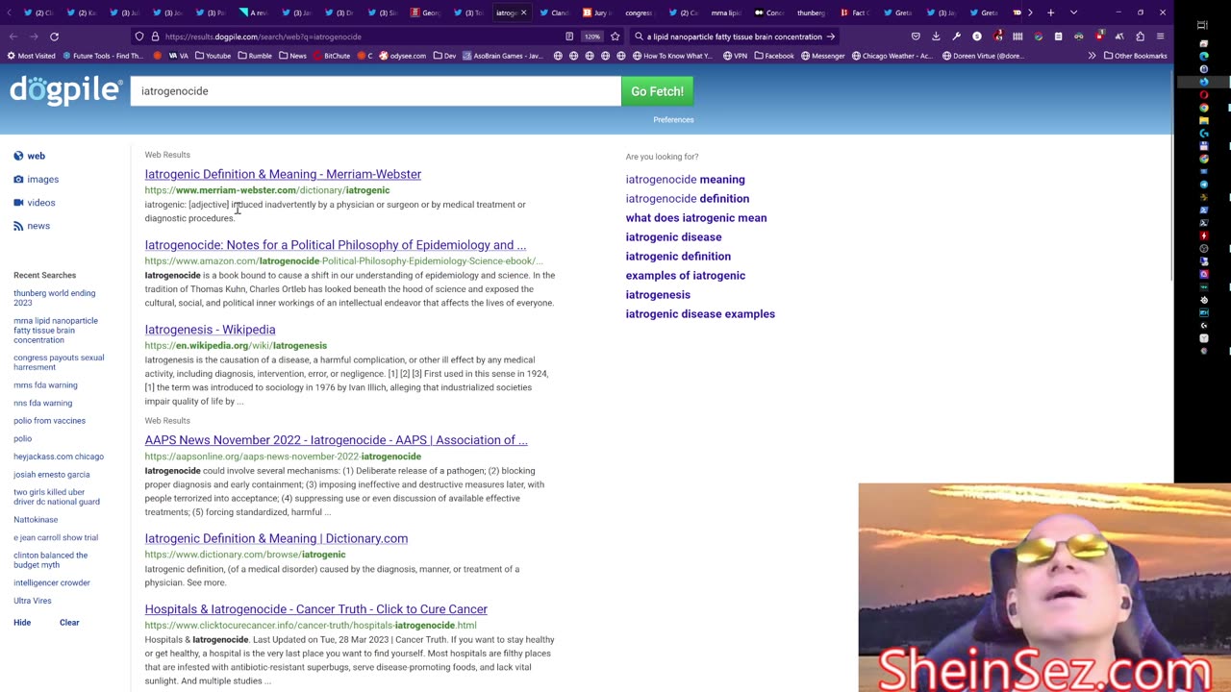1231x692 pixels.
Task: Switch to the 'Fact C' tab
Action: pyautogui.click(x=854, y=12)
